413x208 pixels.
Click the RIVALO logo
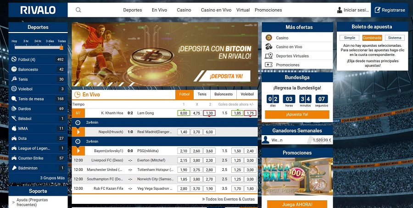38,10
